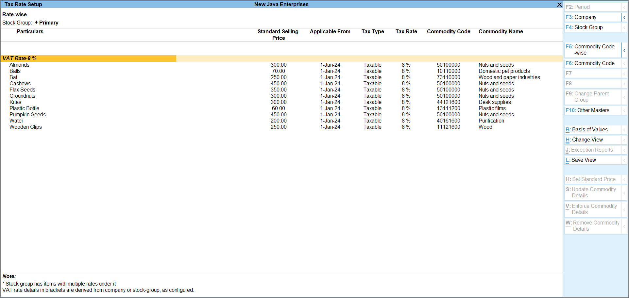The image size is (629, 298).
Task: Click the Commodity Code column header
Action: point(449,31)
